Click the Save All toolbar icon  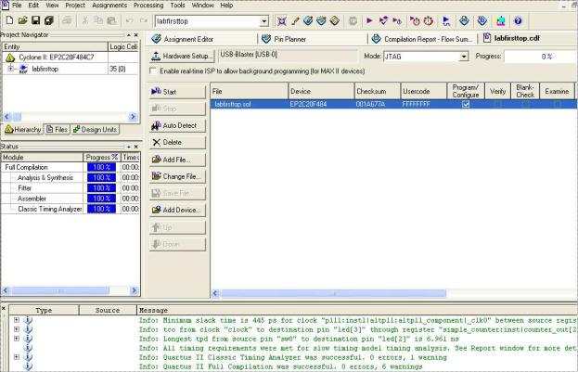(x=49, y=20)
